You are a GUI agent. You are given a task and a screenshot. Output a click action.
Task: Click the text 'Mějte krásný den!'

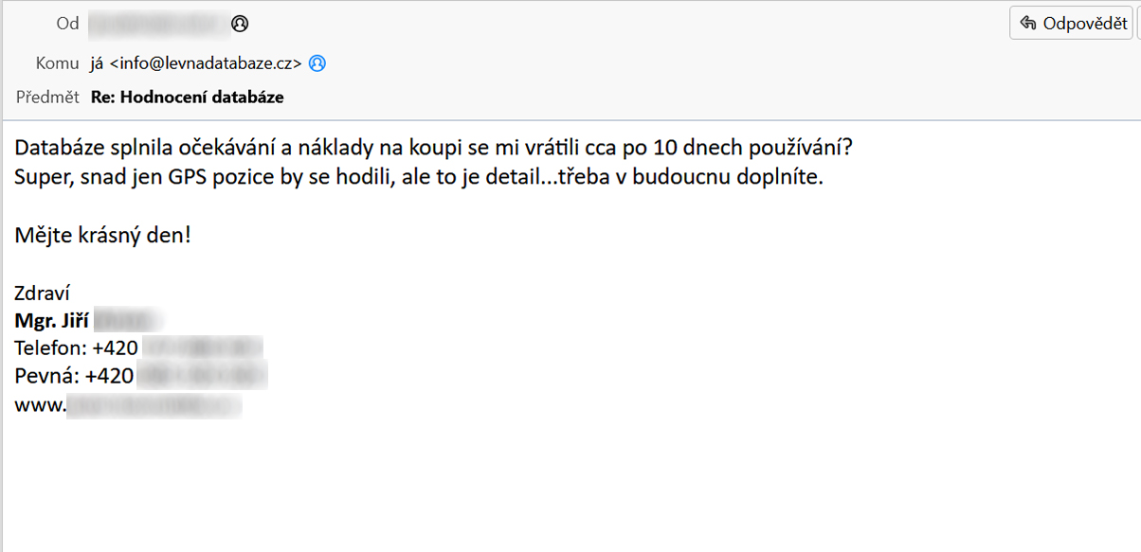click(x=102, y=235)
